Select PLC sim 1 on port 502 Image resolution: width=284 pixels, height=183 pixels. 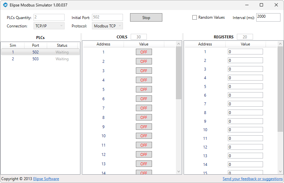[x=35, y=52]
